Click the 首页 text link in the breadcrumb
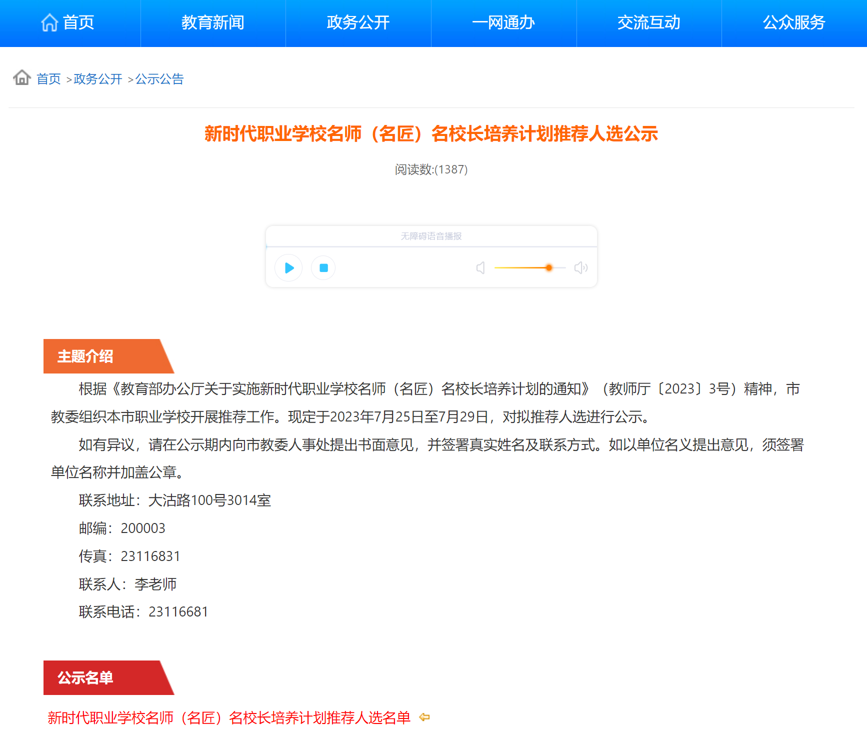Screen dimensions: 867x751 coord(48,79)
